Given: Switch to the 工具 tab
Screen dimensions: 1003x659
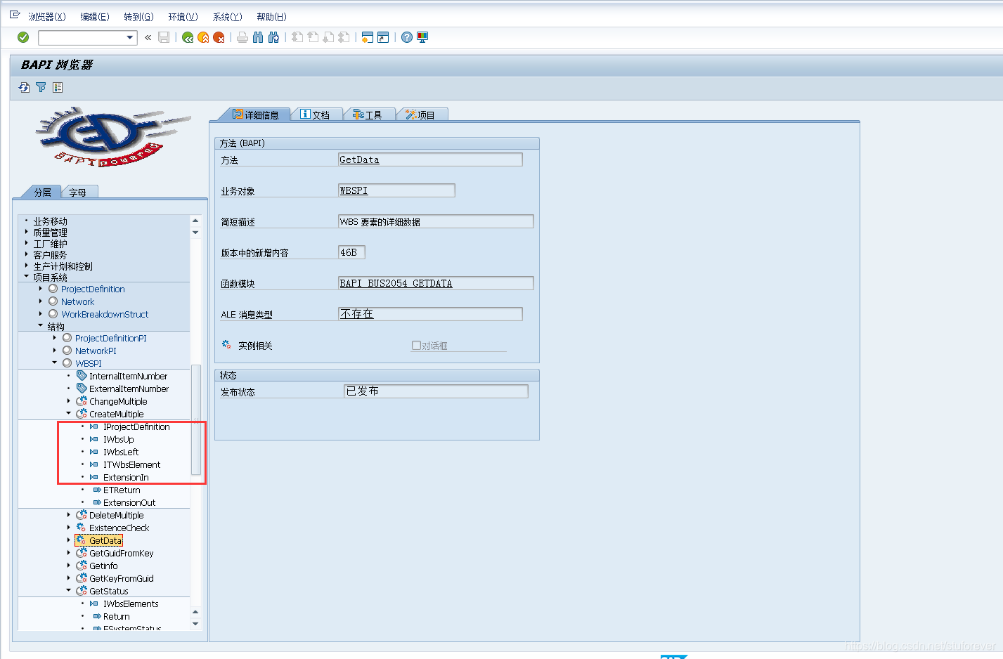Looking at the screenshot, I should (368, 115).
